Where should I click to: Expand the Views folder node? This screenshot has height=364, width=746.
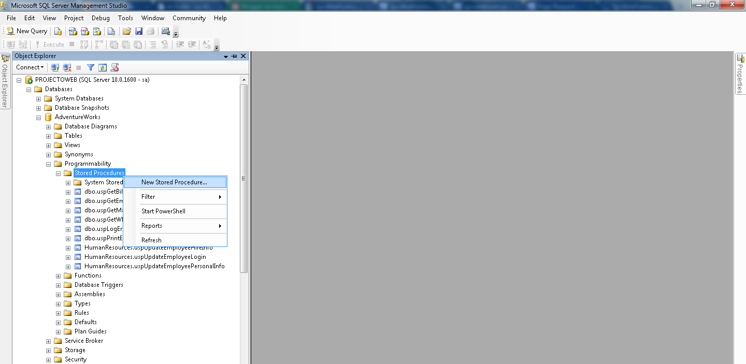pos(48,145)
